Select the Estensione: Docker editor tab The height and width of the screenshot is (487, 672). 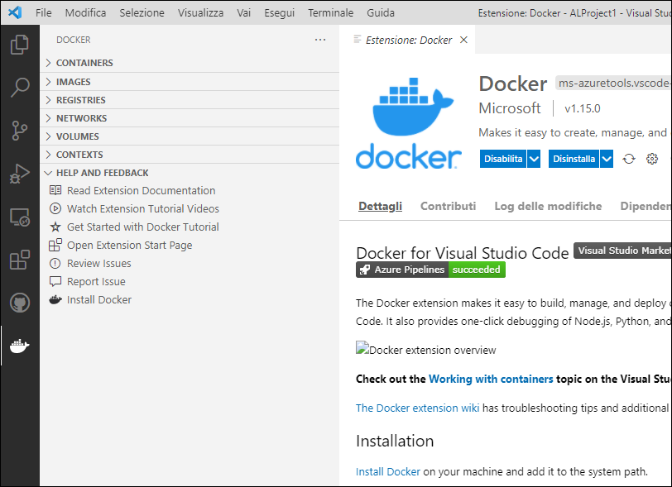coord(407,40)
